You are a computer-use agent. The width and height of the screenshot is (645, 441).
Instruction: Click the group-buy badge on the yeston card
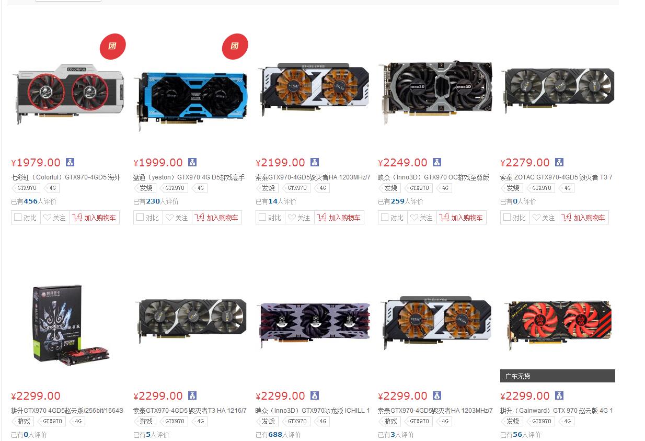coord(235,47)
